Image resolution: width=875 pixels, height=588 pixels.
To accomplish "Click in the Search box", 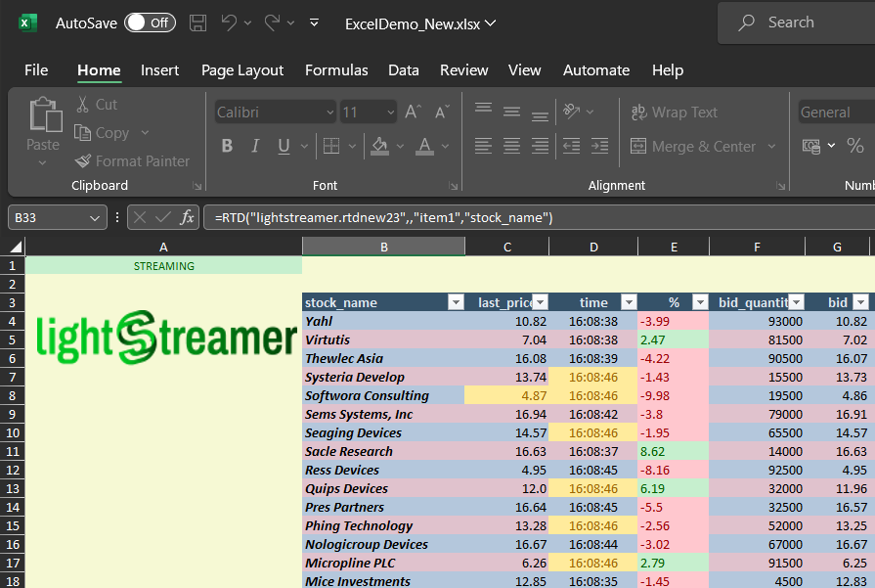I will click(798, 23).
